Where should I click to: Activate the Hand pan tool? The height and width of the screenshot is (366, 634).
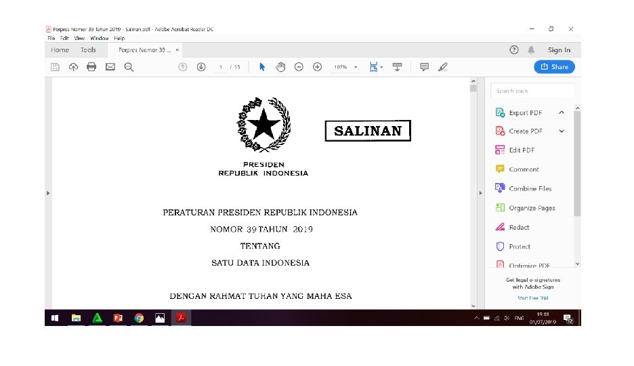pos(280,66)
